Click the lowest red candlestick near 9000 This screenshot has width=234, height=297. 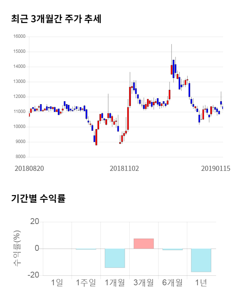96,137
